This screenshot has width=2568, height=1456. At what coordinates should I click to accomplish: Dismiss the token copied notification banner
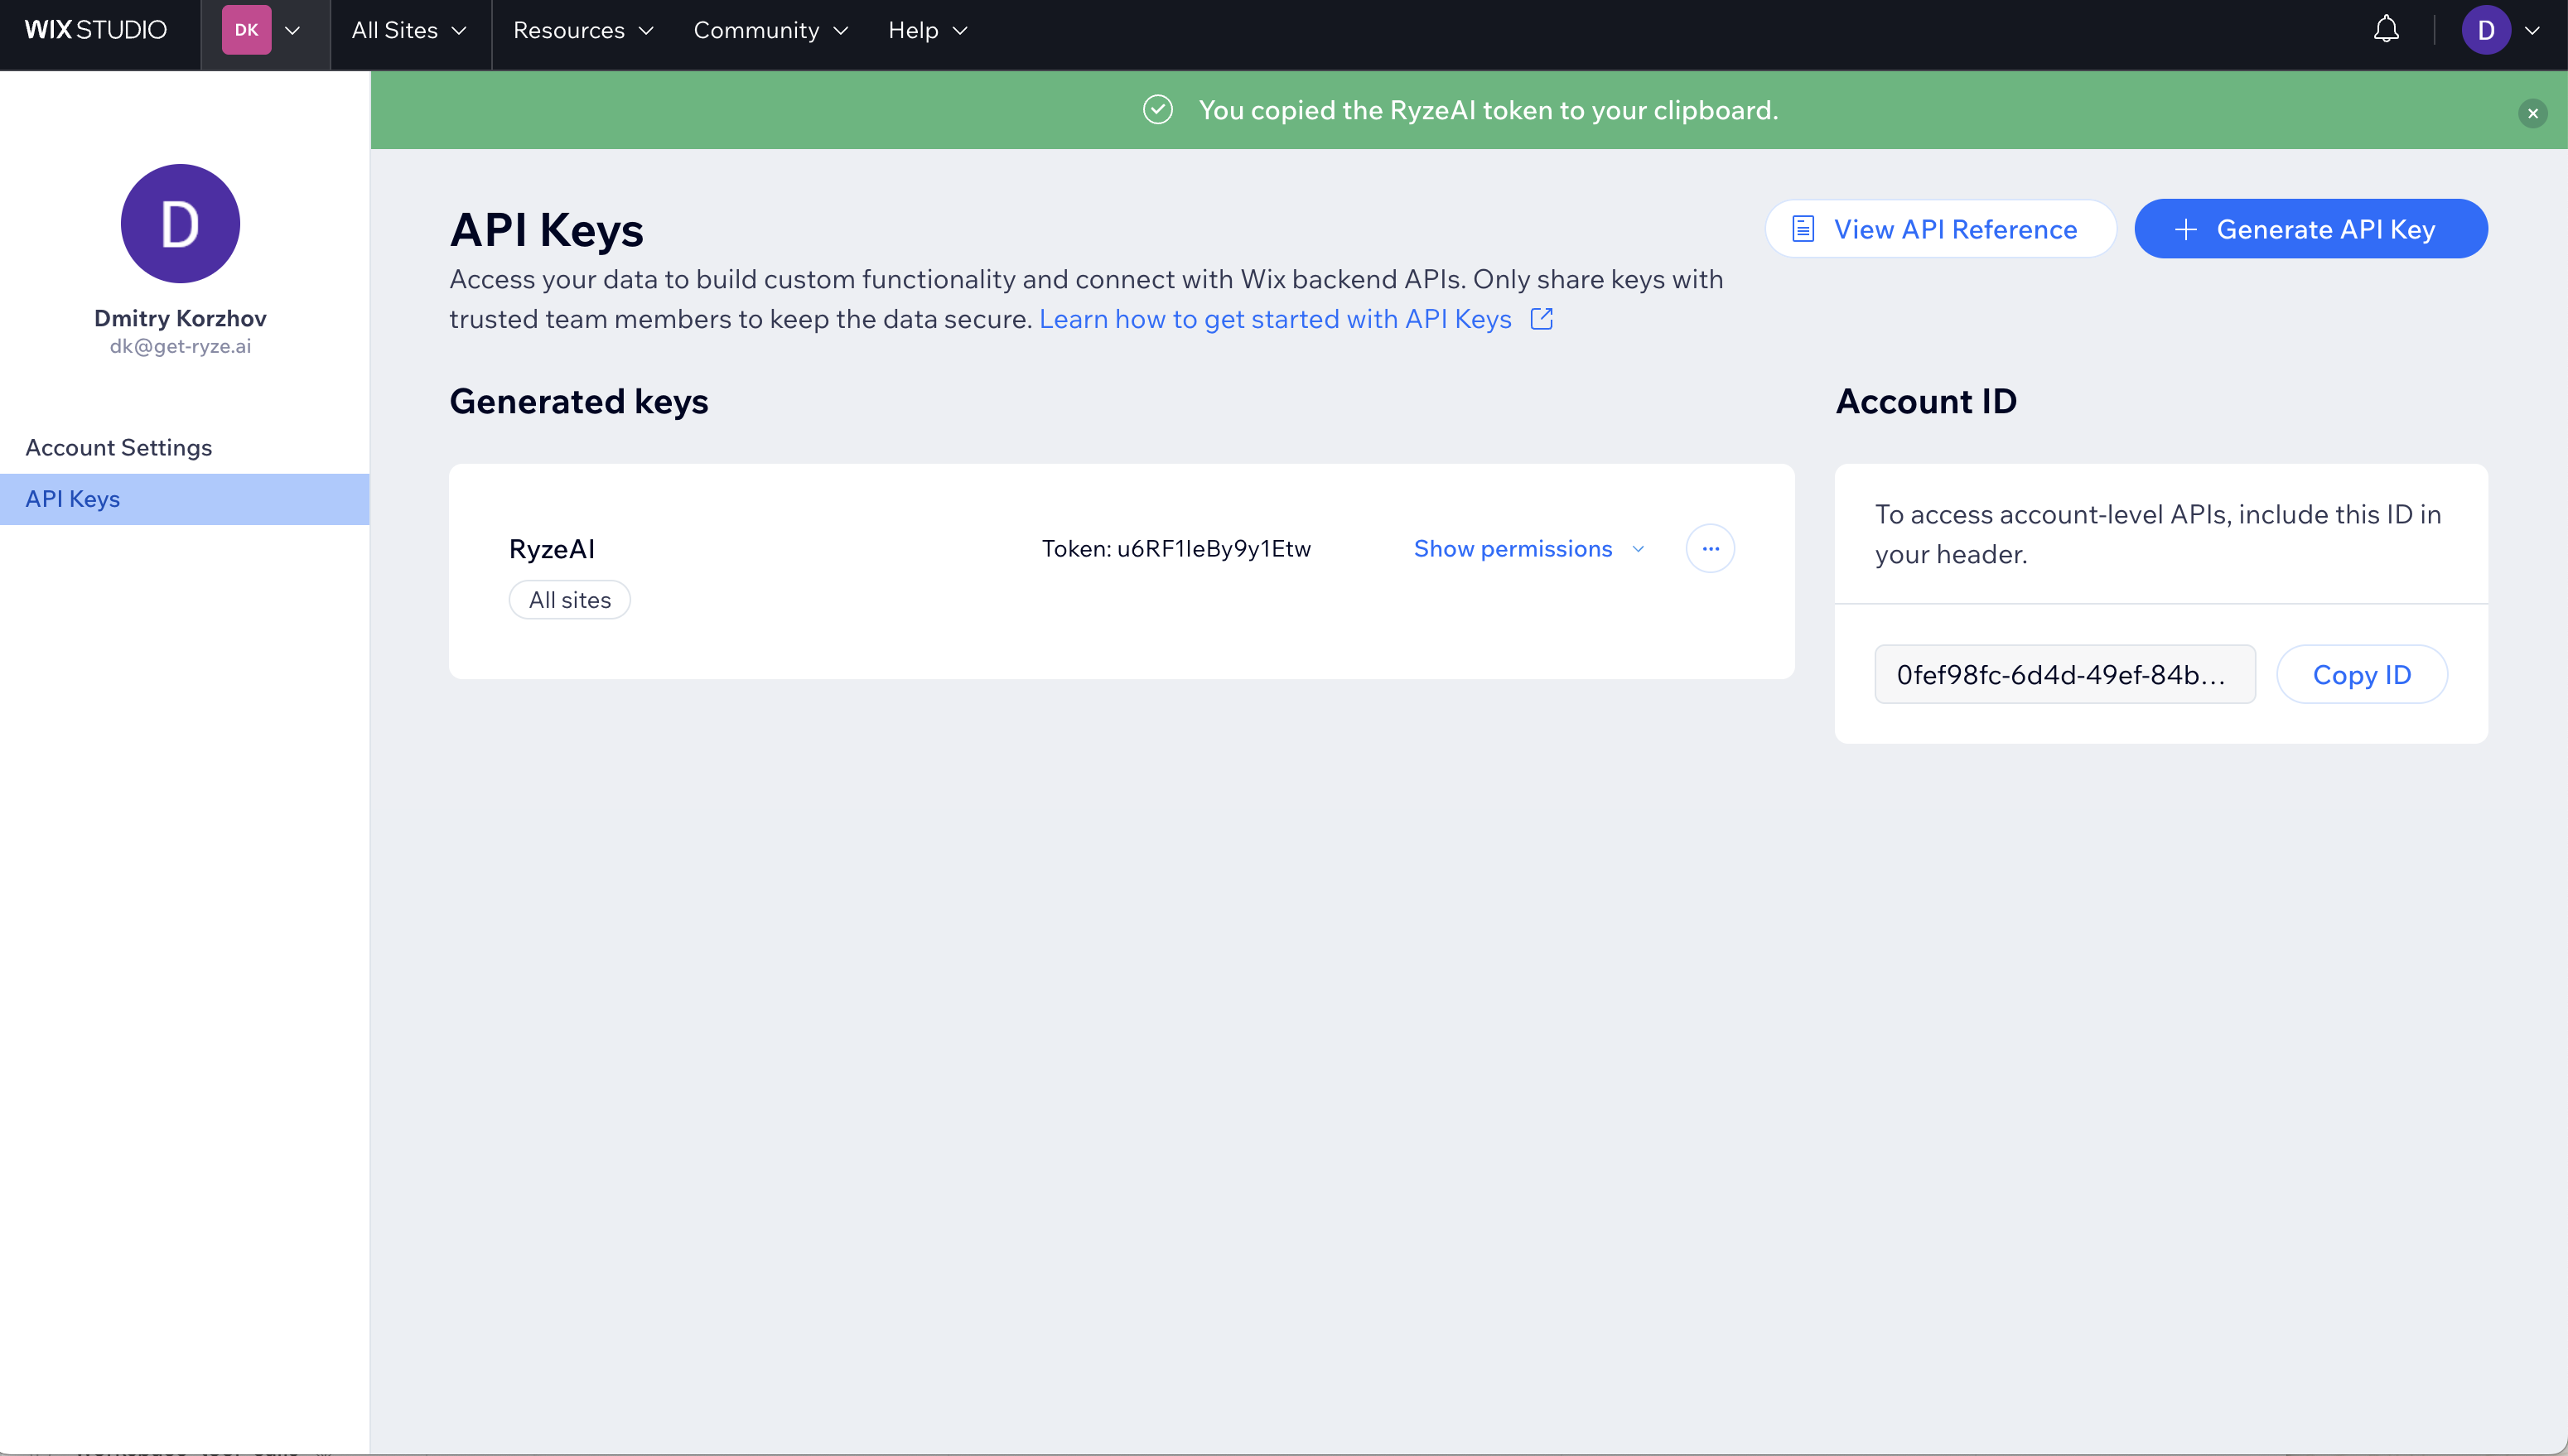[2532, 113]
